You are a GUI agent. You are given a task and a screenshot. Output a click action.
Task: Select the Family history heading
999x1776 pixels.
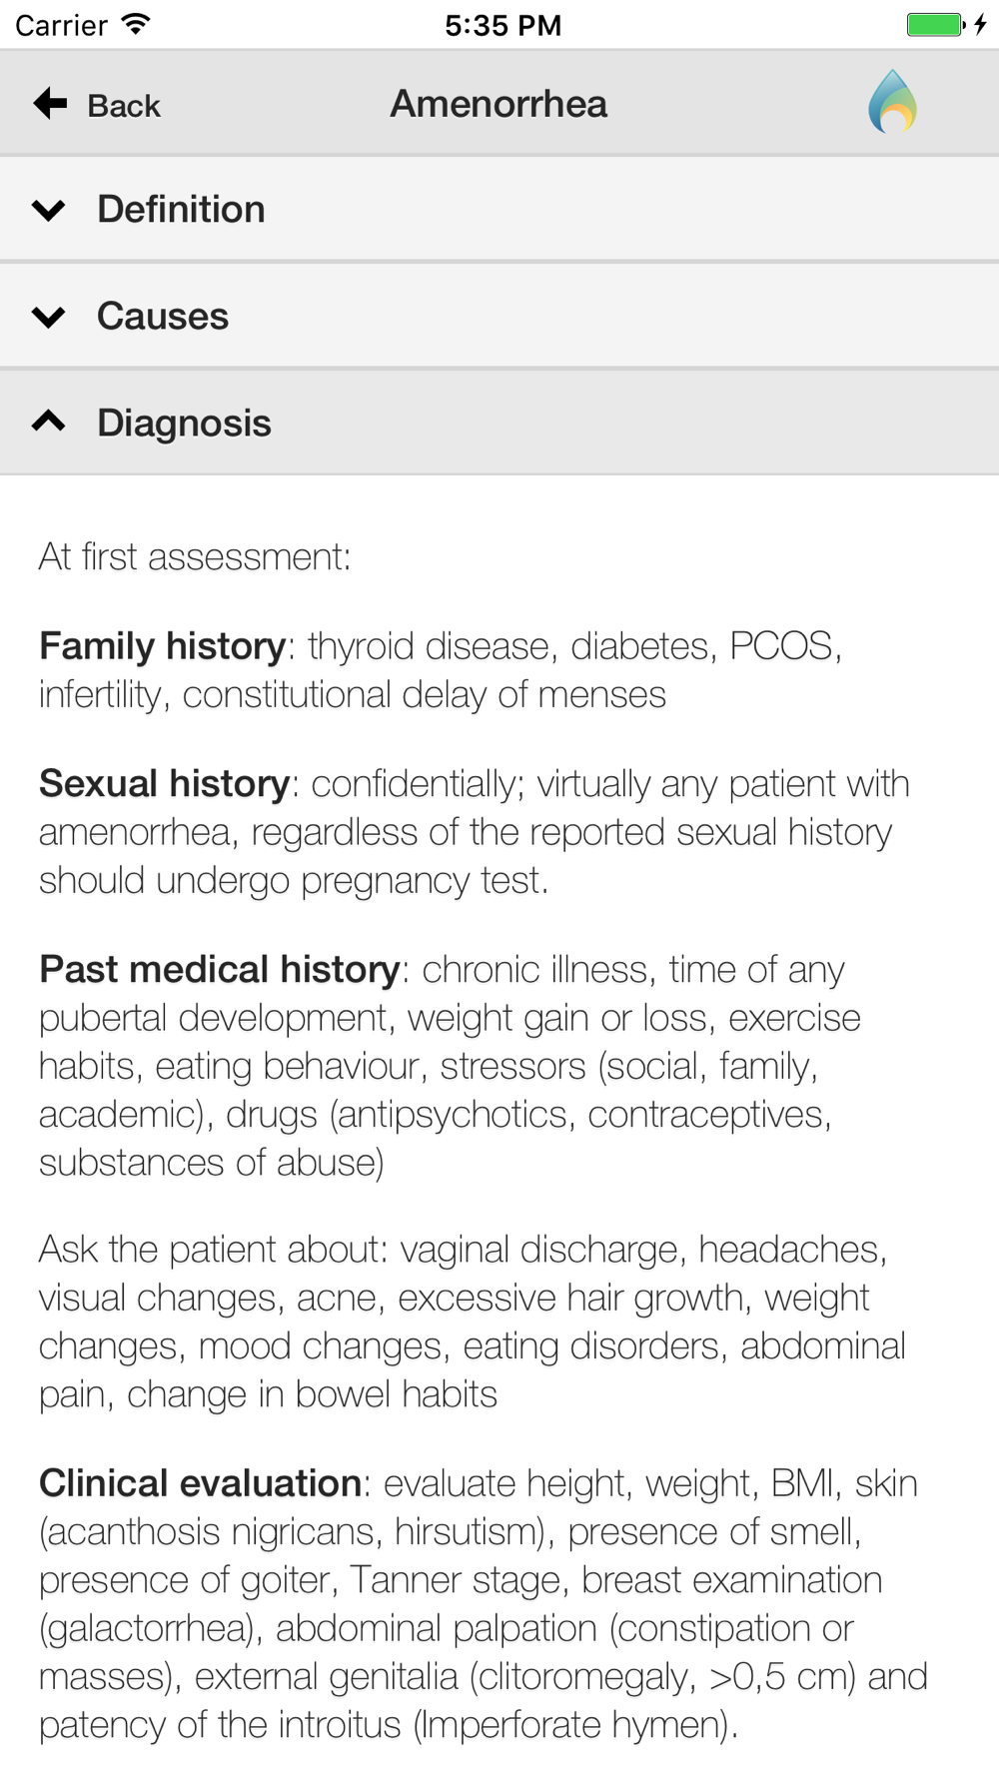click(x=162, y=646)
